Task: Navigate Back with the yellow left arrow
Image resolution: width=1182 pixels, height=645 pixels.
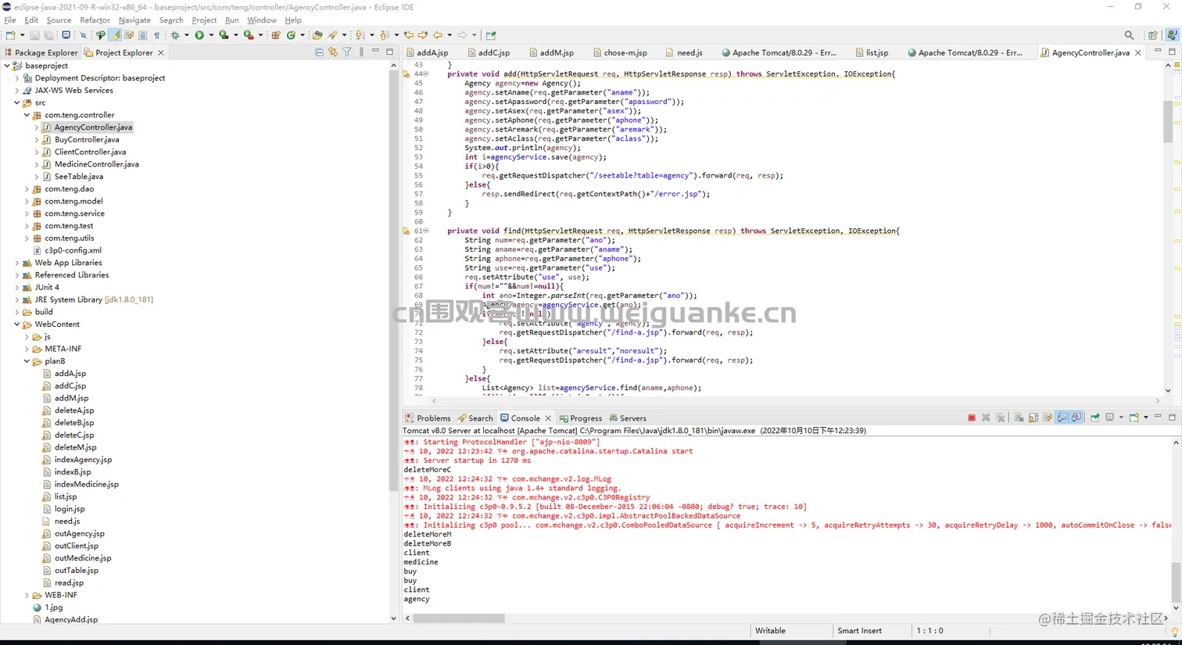Action: [438, 35]
